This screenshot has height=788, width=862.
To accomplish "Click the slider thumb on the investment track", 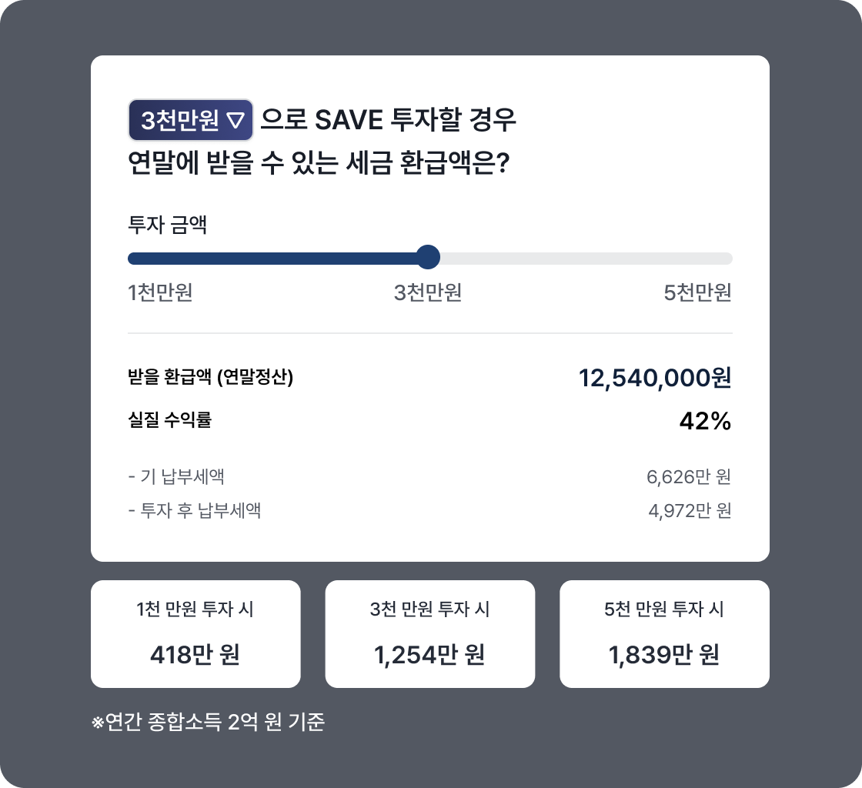I will coord(428,257).
